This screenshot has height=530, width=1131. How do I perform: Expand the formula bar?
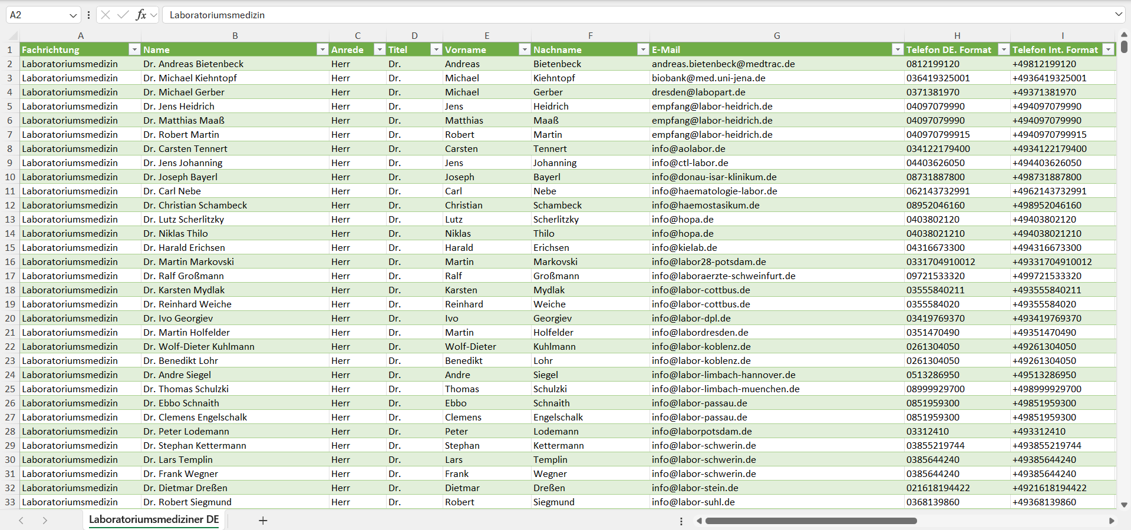[x=1118, y=15]
